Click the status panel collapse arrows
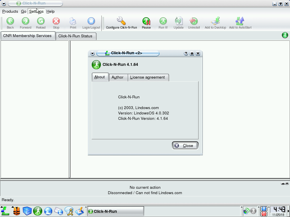Image resolution: width=290 pixels, height=217 pixels. [285, 184]
